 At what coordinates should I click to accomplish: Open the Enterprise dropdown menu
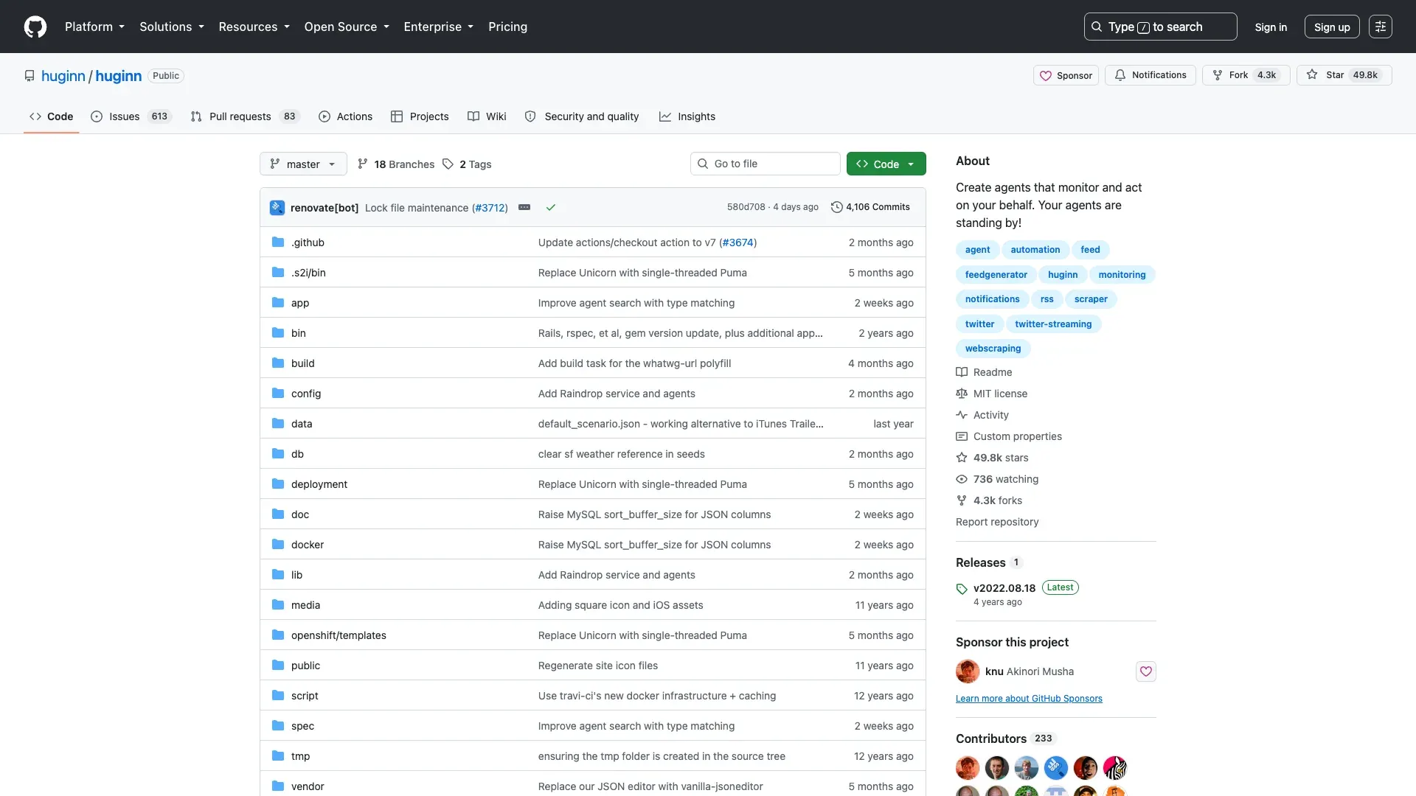(438, 27)
